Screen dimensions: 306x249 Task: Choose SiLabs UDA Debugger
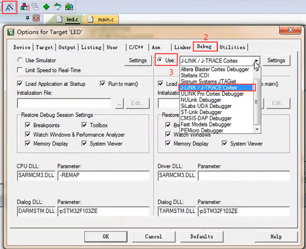(x=217, y=106)
